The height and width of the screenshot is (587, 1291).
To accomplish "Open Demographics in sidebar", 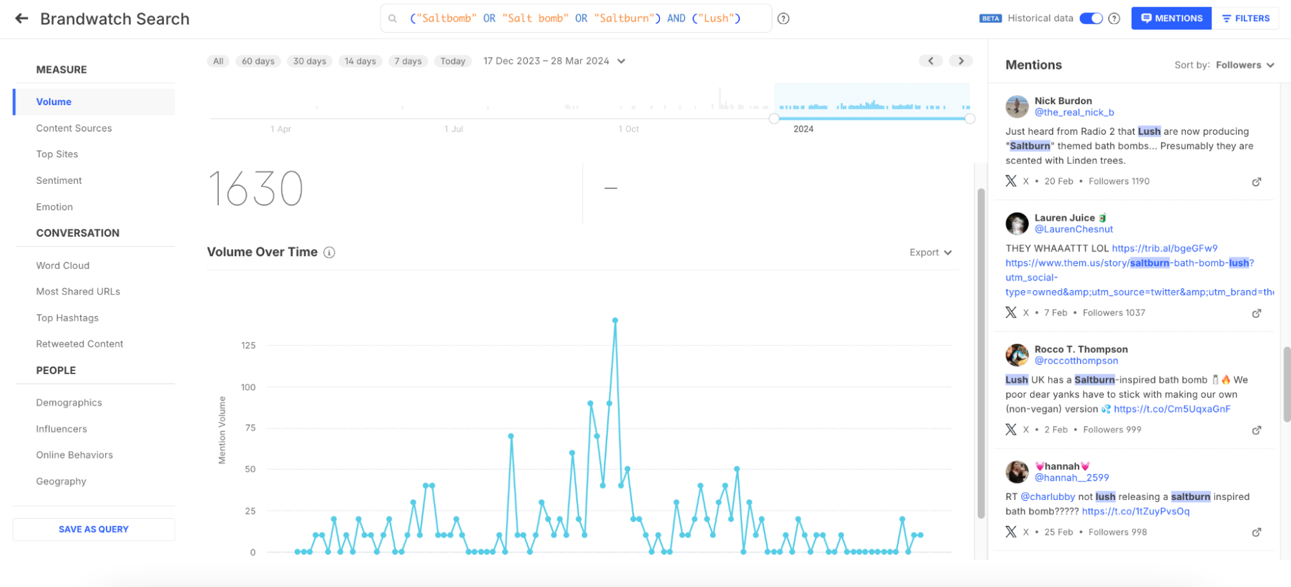I will [69, 403].
